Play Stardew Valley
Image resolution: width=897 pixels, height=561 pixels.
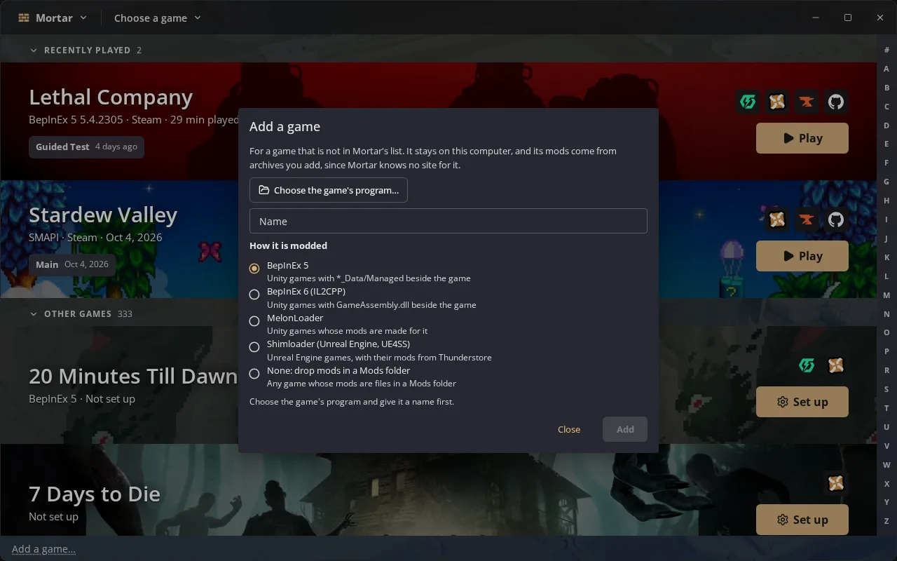[x=802, y=256]
